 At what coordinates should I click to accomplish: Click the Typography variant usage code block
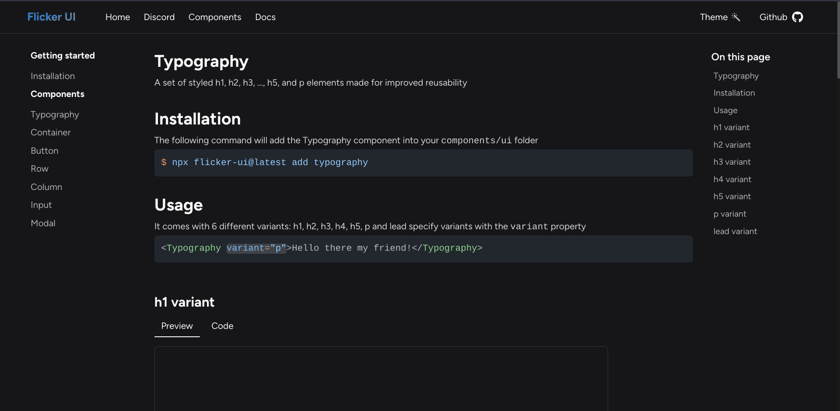(423, 249)
